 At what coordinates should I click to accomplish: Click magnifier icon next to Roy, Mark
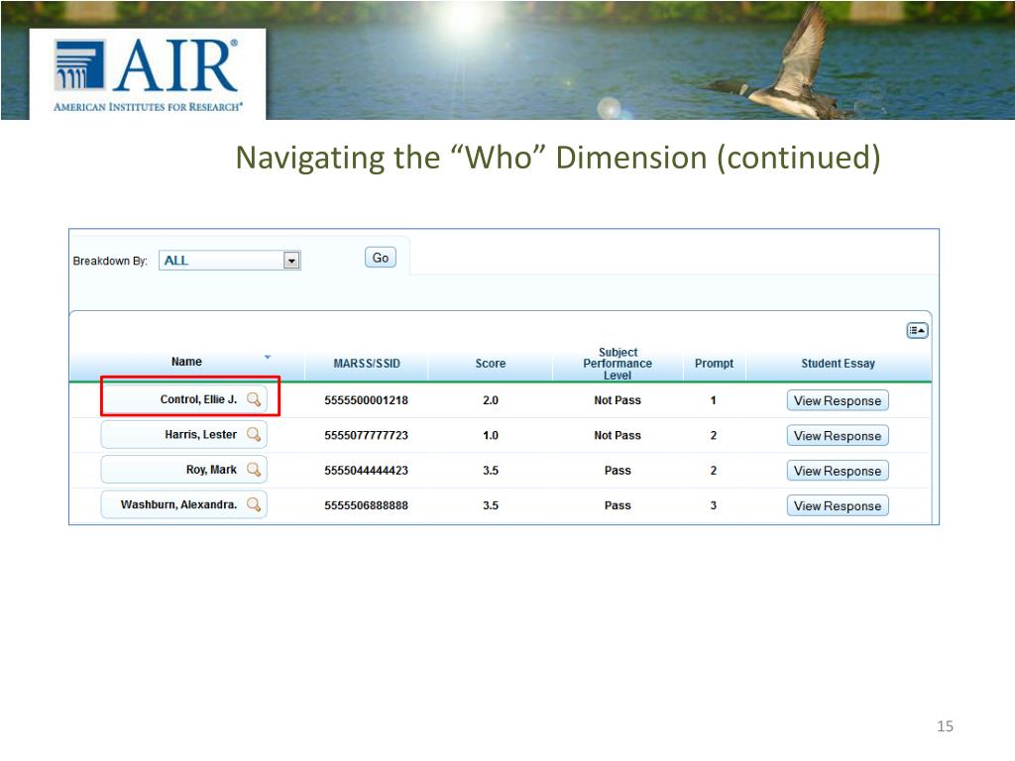[x=254, y=469]
